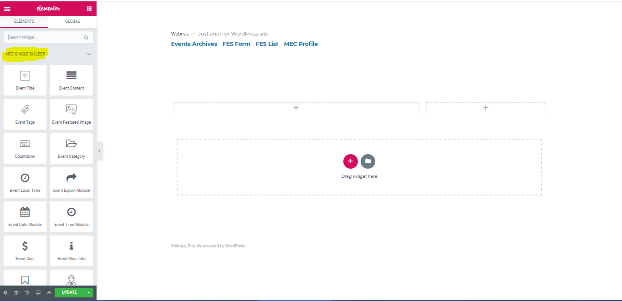
Task: Select the Event Tags widget
Action: coord(25,115)
